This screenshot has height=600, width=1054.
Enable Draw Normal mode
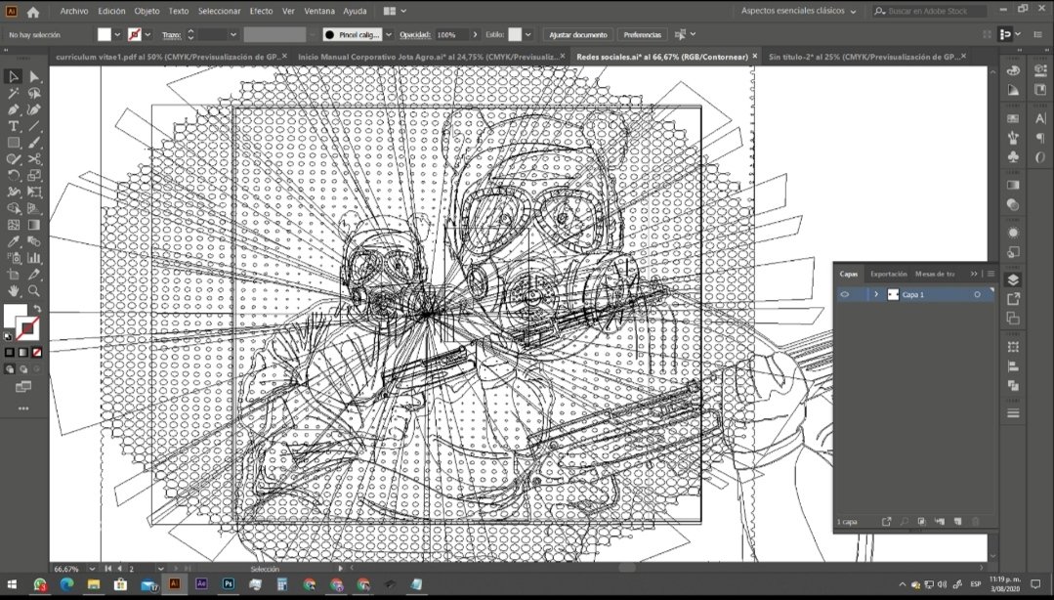(10, 369)
